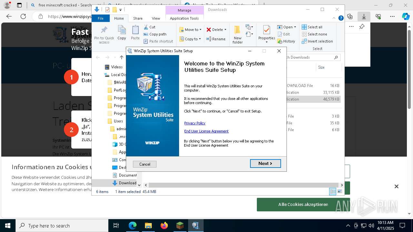Open Explorer Help question mark icon
Viewport: 413px width, 232px height.
pyautogui.click(x=341, y=18)
